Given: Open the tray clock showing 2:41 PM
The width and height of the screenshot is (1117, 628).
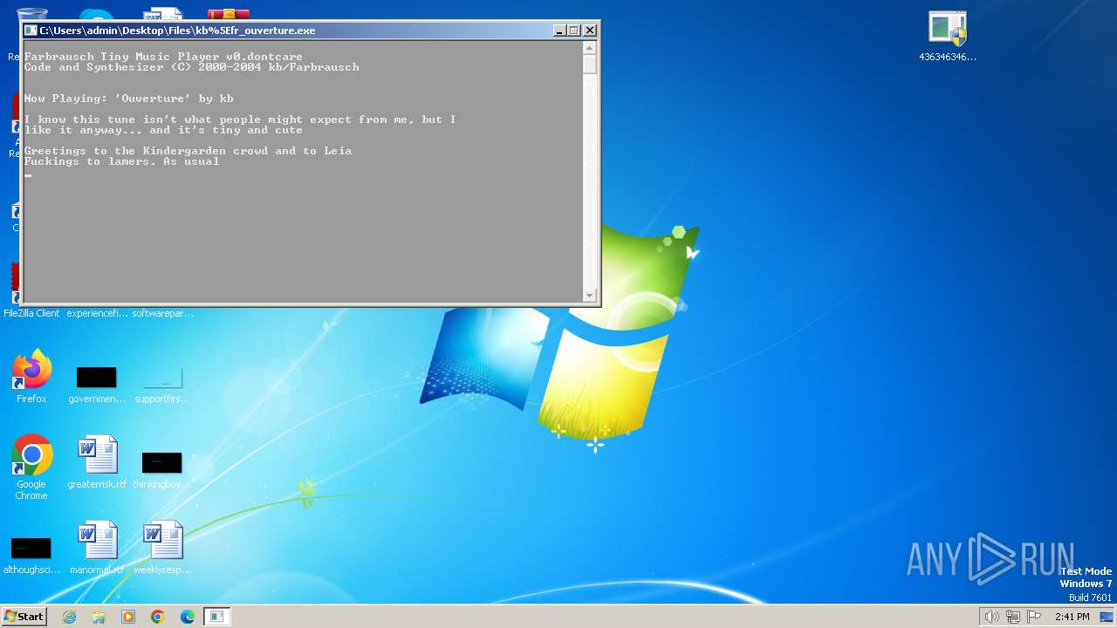Looking at the screenshot, I should [x=1072, y=617].
